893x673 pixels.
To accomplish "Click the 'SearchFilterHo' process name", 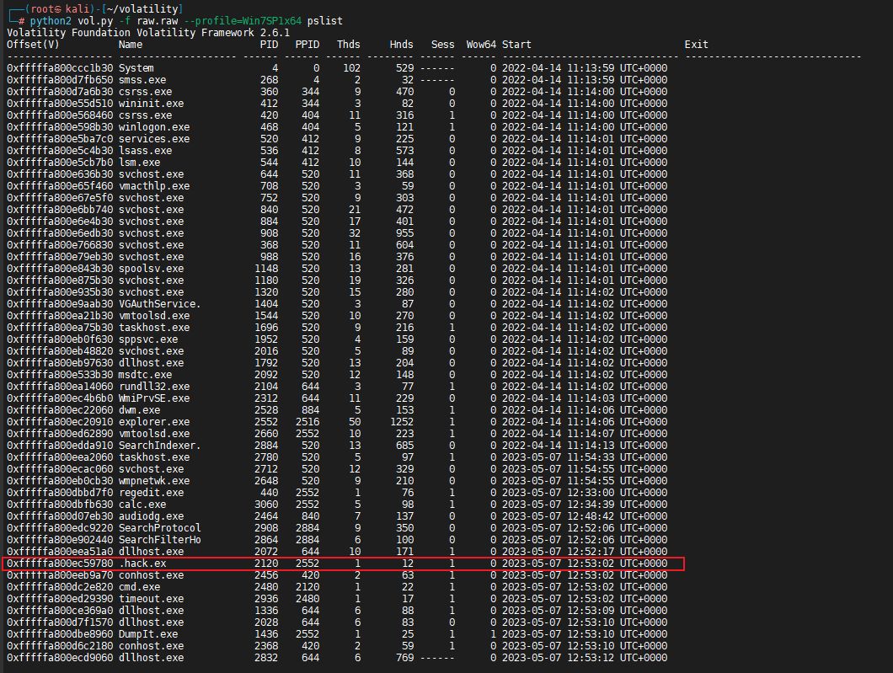I will (160, 540).
